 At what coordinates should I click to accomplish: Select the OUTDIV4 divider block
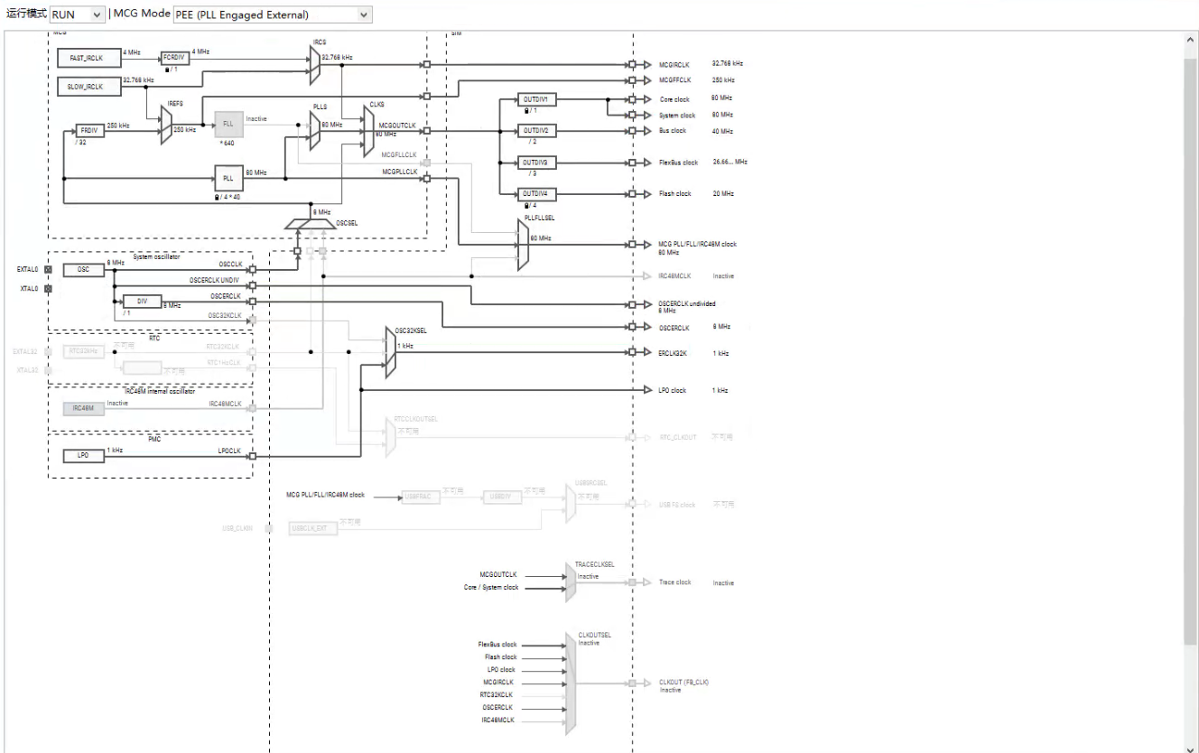coord(538,194)
